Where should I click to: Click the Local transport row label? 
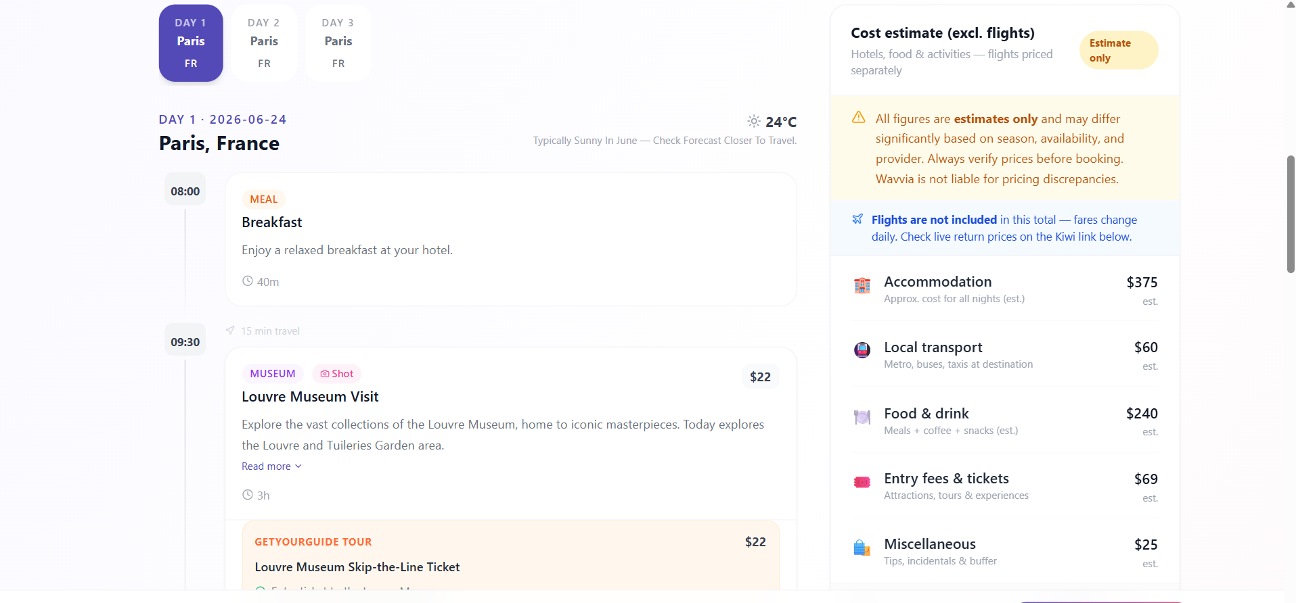pyautogui.click(x=933, y=347)
